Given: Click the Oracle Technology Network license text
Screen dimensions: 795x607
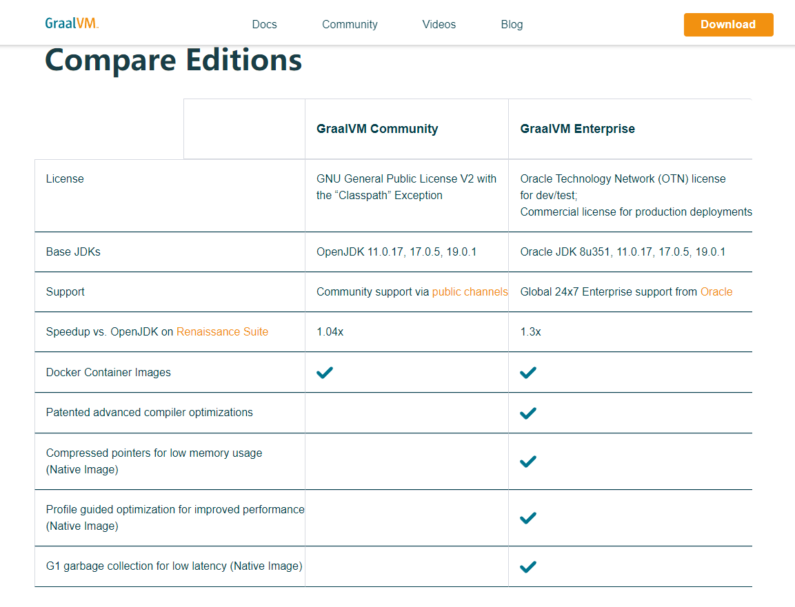Looking at the screenshot, I should (623, 187).
